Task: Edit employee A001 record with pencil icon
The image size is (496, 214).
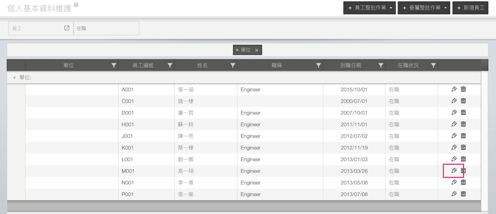Action: [x=454, y=89]
